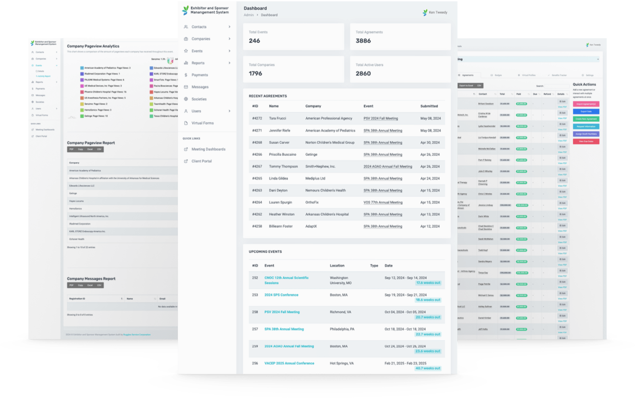The height and width of the screenshot is (398, 635).
Task: Click the Create New Agreement button
Action: pyautogui.click(x=586, y=119)
